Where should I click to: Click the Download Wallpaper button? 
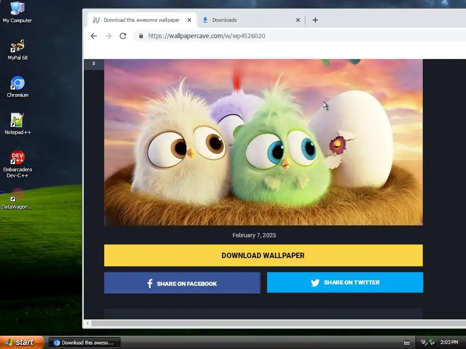263,255
